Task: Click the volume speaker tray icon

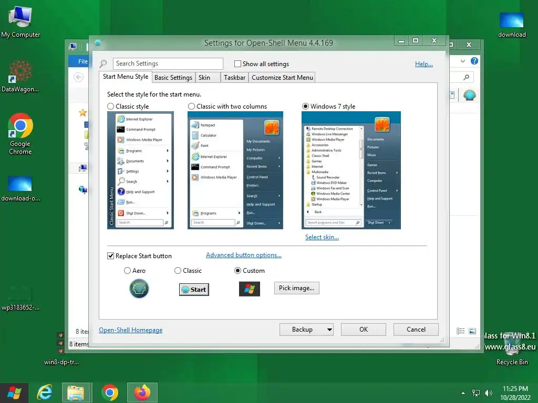Action: pos(488,393)
